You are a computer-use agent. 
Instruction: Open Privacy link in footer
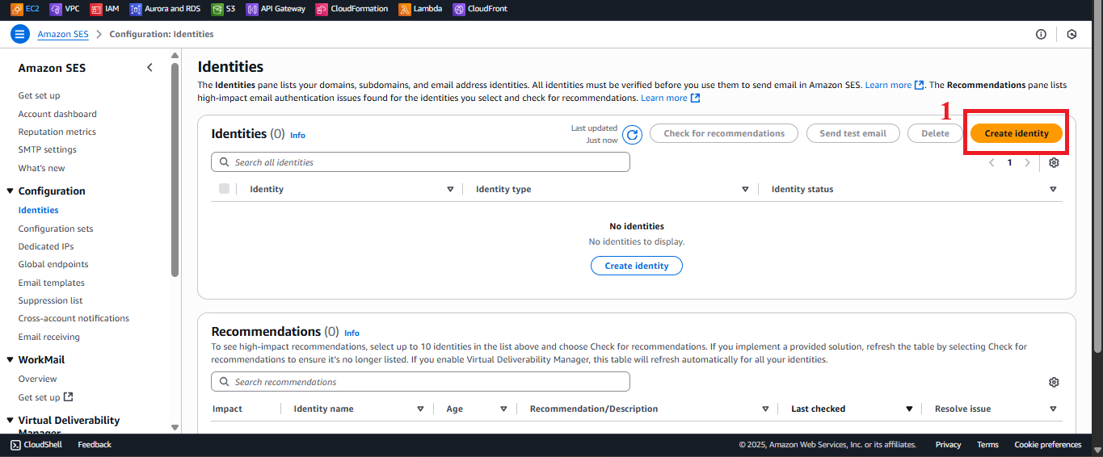click(x=949, y=445)
